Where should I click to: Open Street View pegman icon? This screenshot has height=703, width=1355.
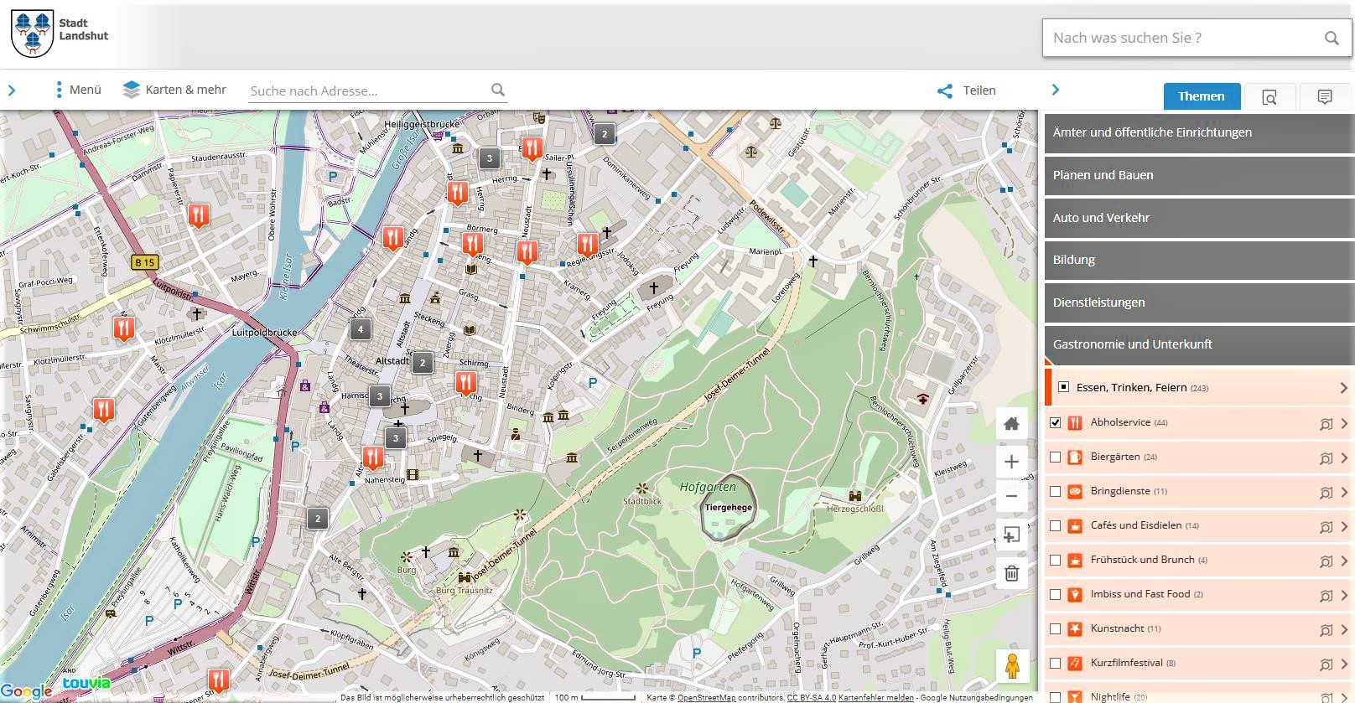click(1012, 666)
